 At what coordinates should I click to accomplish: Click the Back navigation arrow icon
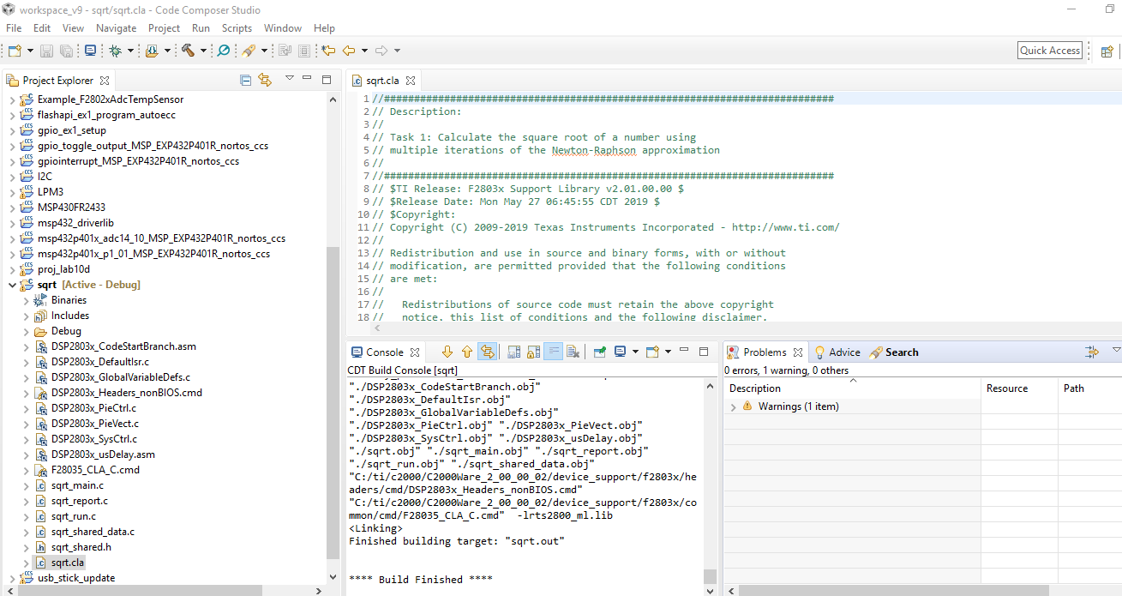pos(349,51)
